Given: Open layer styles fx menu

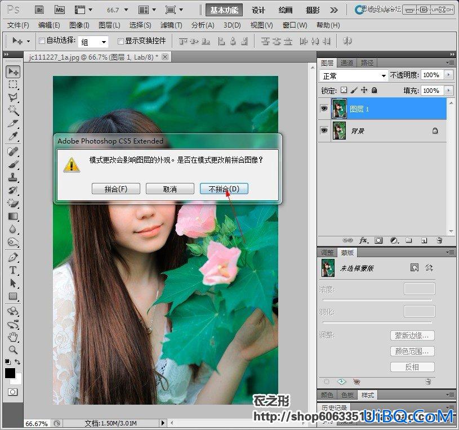Looking at the screenshot, I should point(363,240).
